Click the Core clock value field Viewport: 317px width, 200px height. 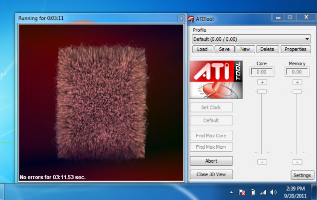point(262,72)
